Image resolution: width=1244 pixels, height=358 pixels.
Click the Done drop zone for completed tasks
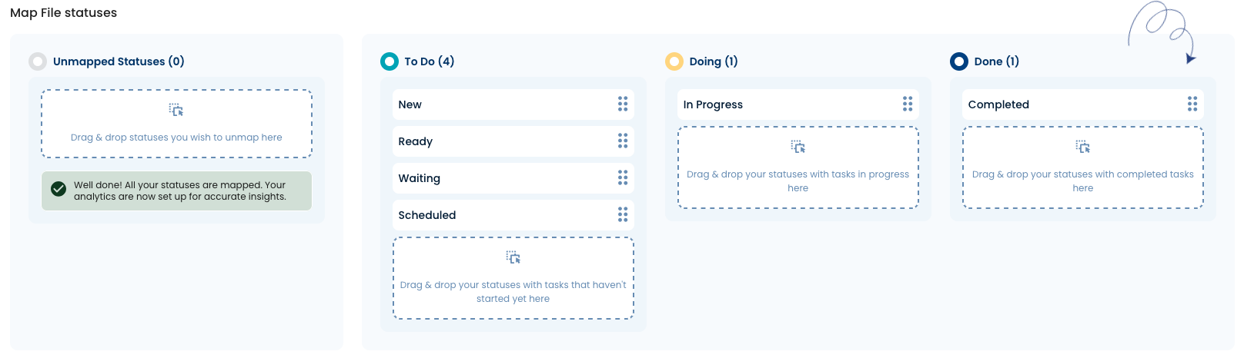(1083, 167)
